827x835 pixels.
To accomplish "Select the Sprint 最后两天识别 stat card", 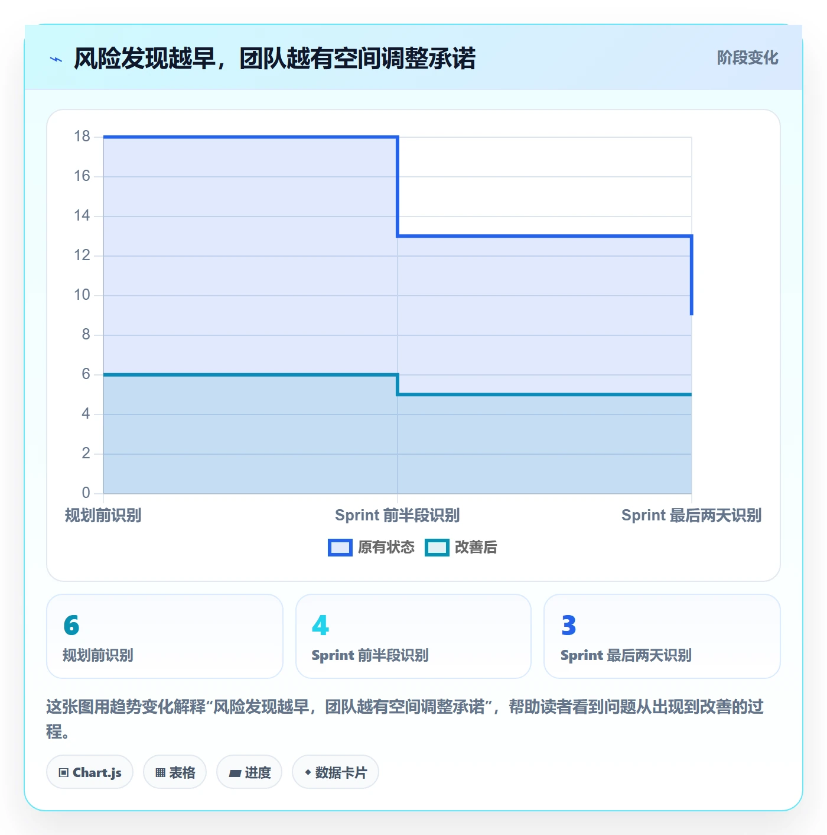I will tap(662, 636).
